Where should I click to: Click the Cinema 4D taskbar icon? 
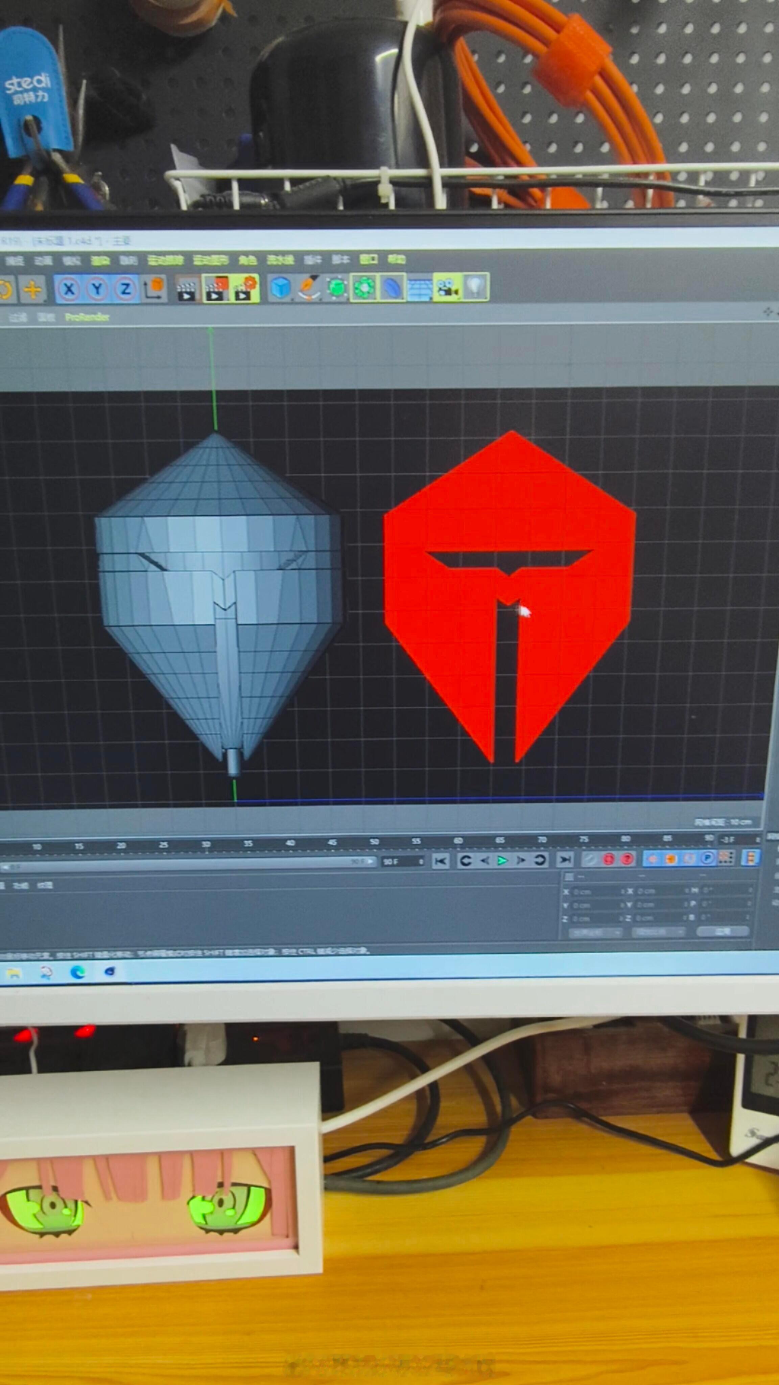(110, 971)
